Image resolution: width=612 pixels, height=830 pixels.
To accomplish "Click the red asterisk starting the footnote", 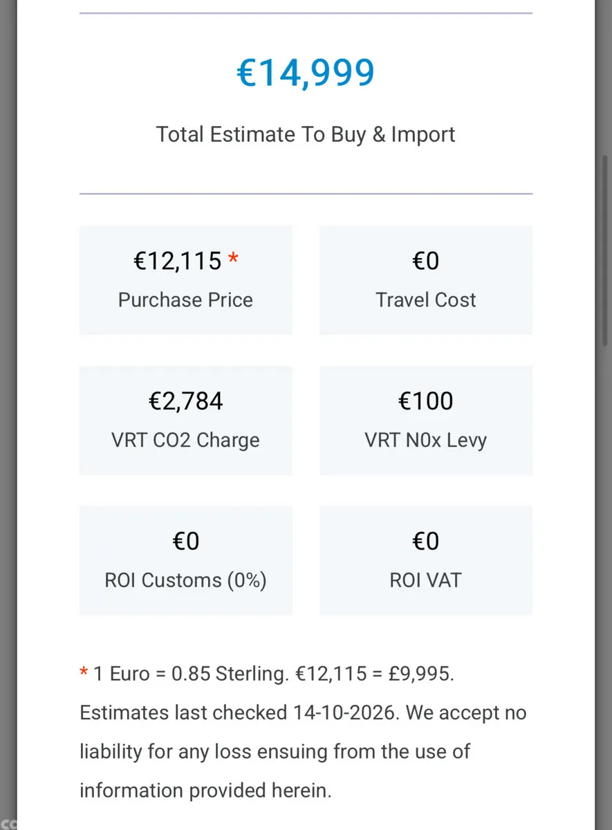I will (x=84, y=672).
